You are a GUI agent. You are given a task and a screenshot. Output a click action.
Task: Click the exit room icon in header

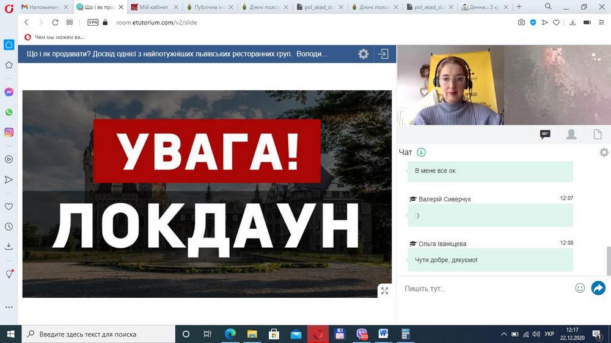pyautogui.click(x=383, y=54)
